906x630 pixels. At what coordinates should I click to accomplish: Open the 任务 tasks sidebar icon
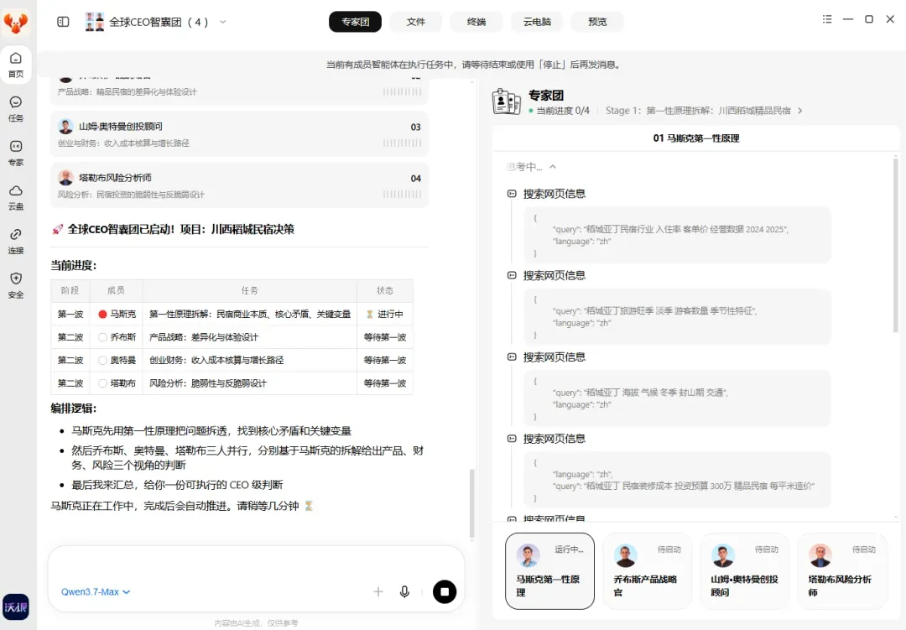16,109
